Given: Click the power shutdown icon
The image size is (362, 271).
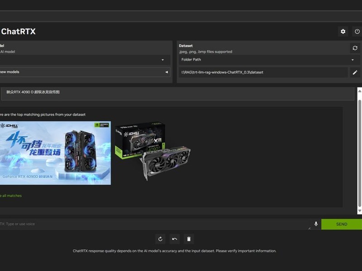Looking at the screenshot, I should [357, 31].
